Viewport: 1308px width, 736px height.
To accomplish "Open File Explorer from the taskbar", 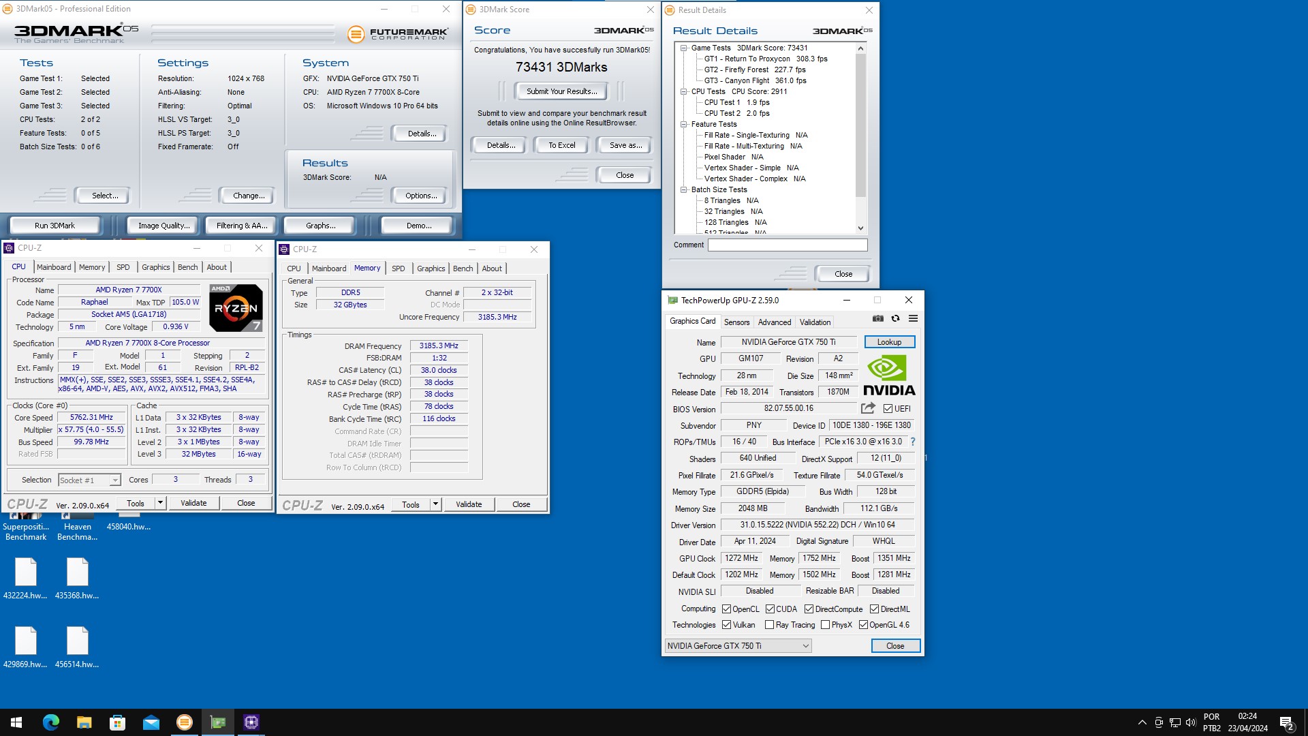I will 84,722.
